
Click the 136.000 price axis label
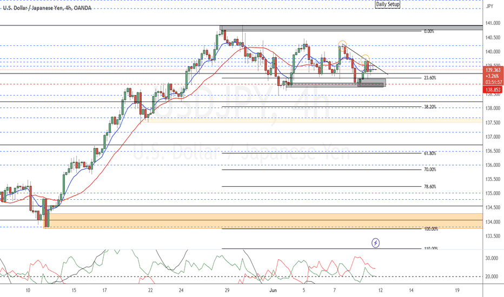tap(493, 165)
